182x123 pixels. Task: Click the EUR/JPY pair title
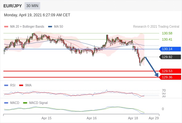pyautogui.click(x=13, y=6)
